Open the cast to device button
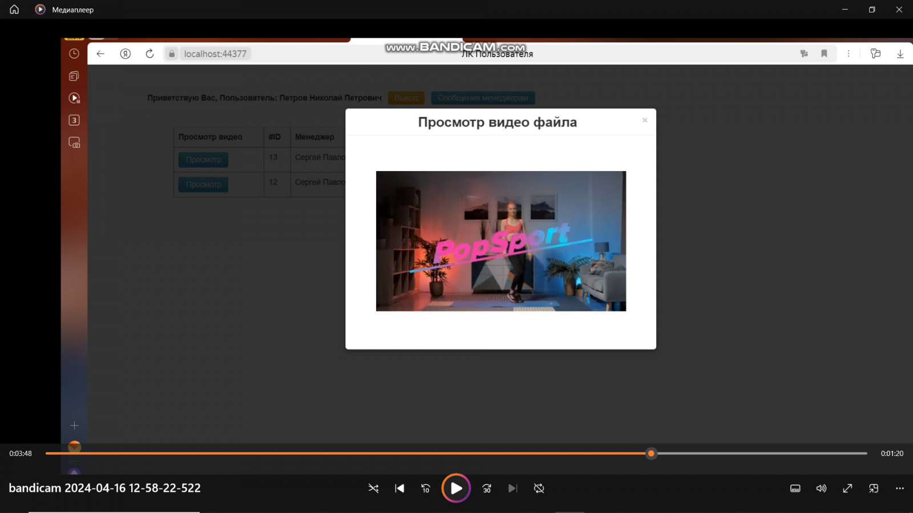Viewport: 913px width, 513px height. (x=874, y=488)
